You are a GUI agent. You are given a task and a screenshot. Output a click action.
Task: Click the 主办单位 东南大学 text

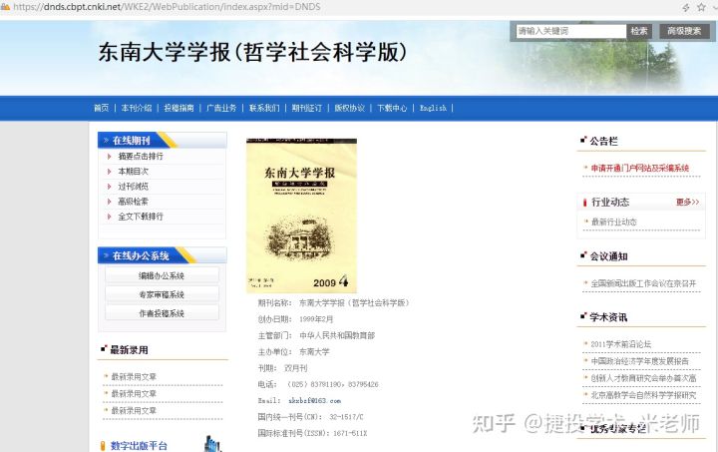(x=293, y=351)
